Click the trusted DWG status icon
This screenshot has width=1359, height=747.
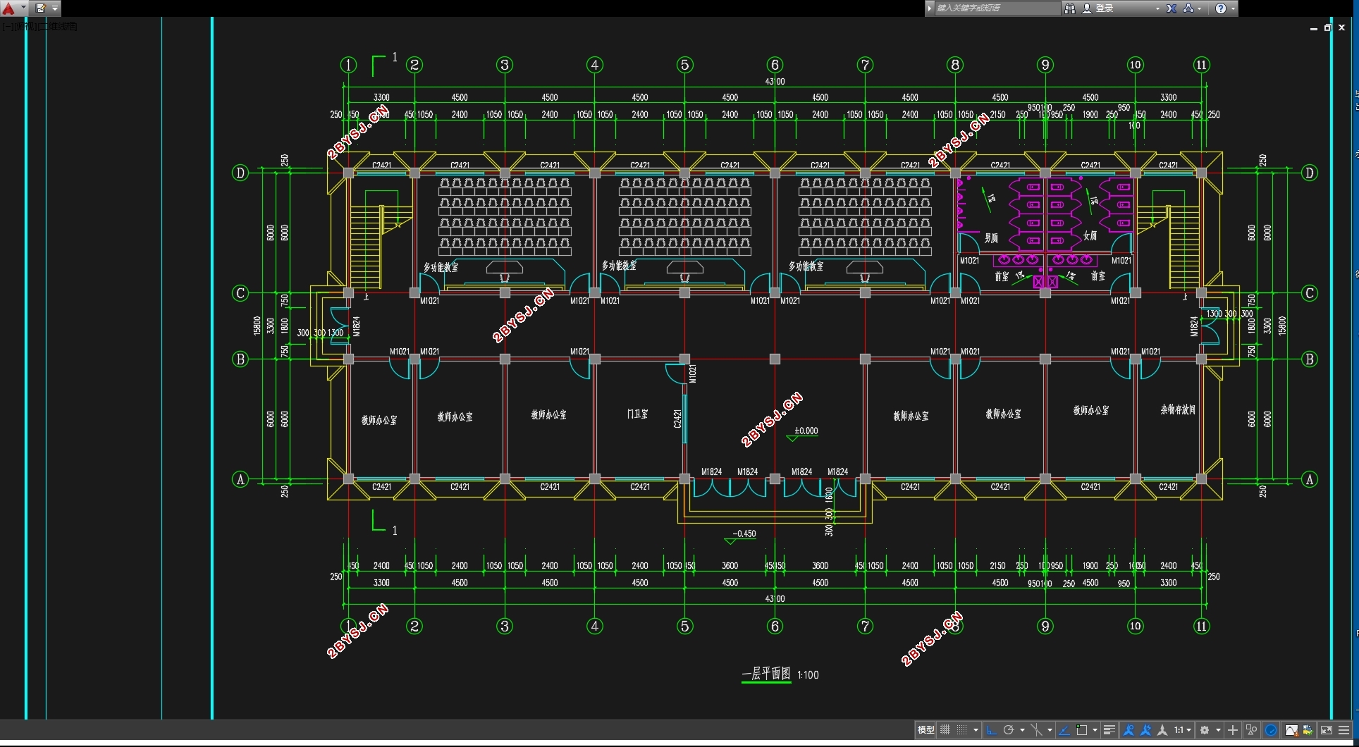click(1308, 730)
